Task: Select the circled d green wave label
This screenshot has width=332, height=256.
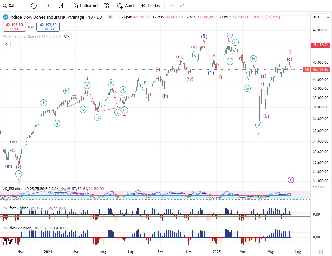Action: [x=123, y=89]
